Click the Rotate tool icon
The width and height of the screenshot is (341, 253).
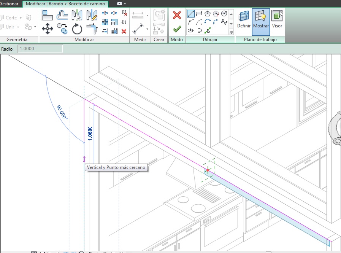pyautogui.click(x=77, y=28)
